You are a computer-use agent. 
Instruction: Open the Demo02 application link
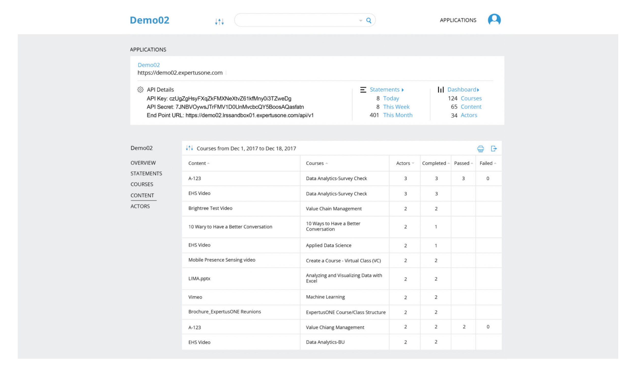[149, 65]
